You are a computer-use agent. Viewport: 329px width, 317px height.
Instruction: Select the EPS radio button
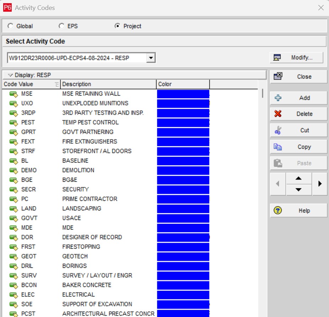(62, 26)
